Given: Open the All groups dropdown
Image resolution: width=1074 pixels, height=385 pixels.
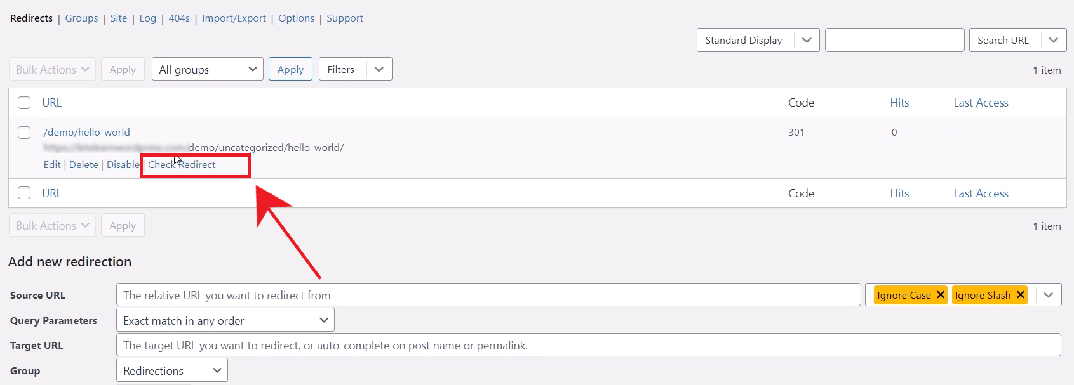Looking at the screenshot, I should pyautogui.click(x=208, y=69).
